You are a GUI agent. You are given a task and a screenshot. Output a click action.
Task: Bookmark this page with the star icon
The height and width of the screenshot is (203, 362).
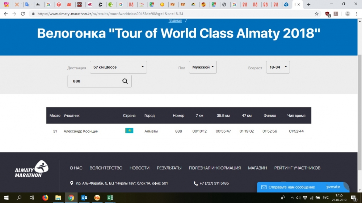pyautogui.click(x=317, y=14)
